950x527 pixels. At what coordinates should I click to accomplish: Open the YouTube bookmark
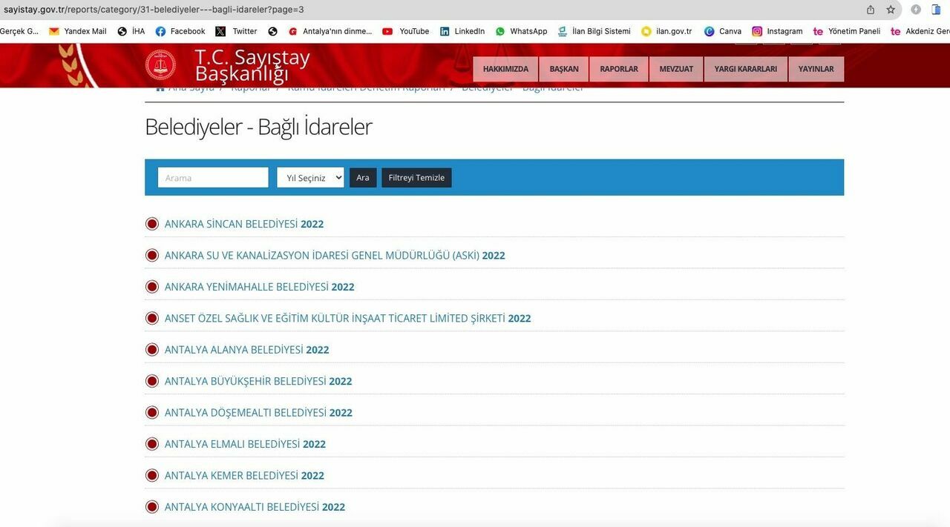pyautogui.click(x=406, y=31)
